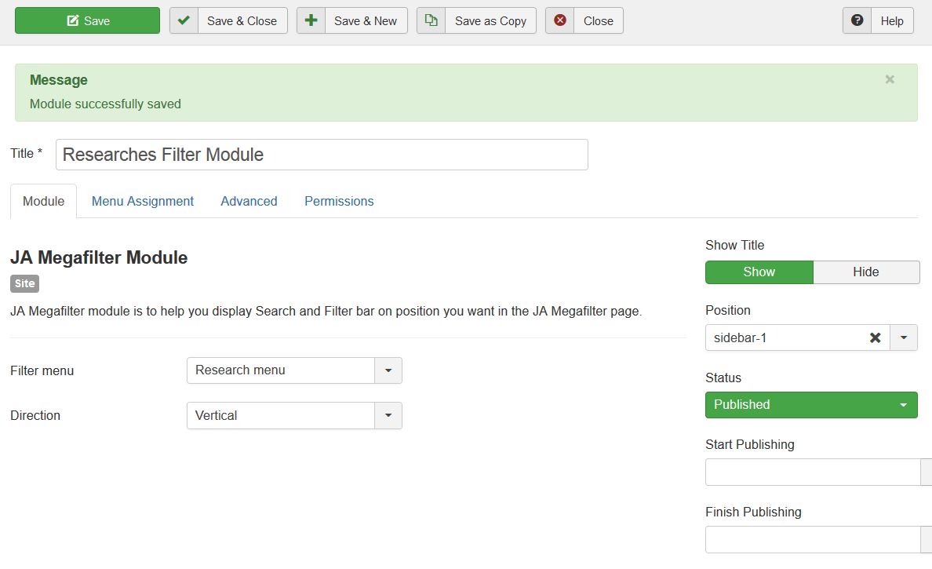Viewport: 932px width, 569px height.
Task: Click the Start Publishing date field
Action: pos(813,472)
